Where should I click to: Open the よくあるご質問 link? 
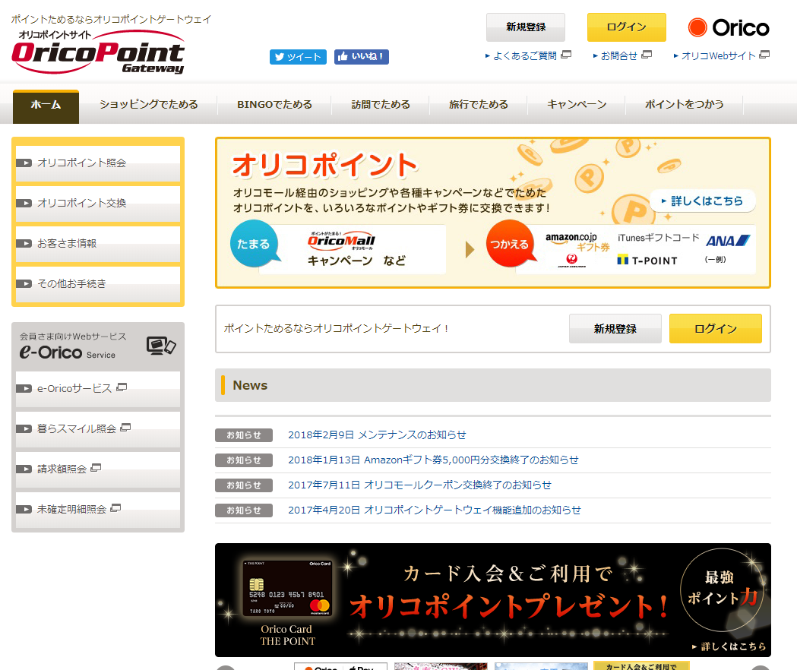(524, 55)
